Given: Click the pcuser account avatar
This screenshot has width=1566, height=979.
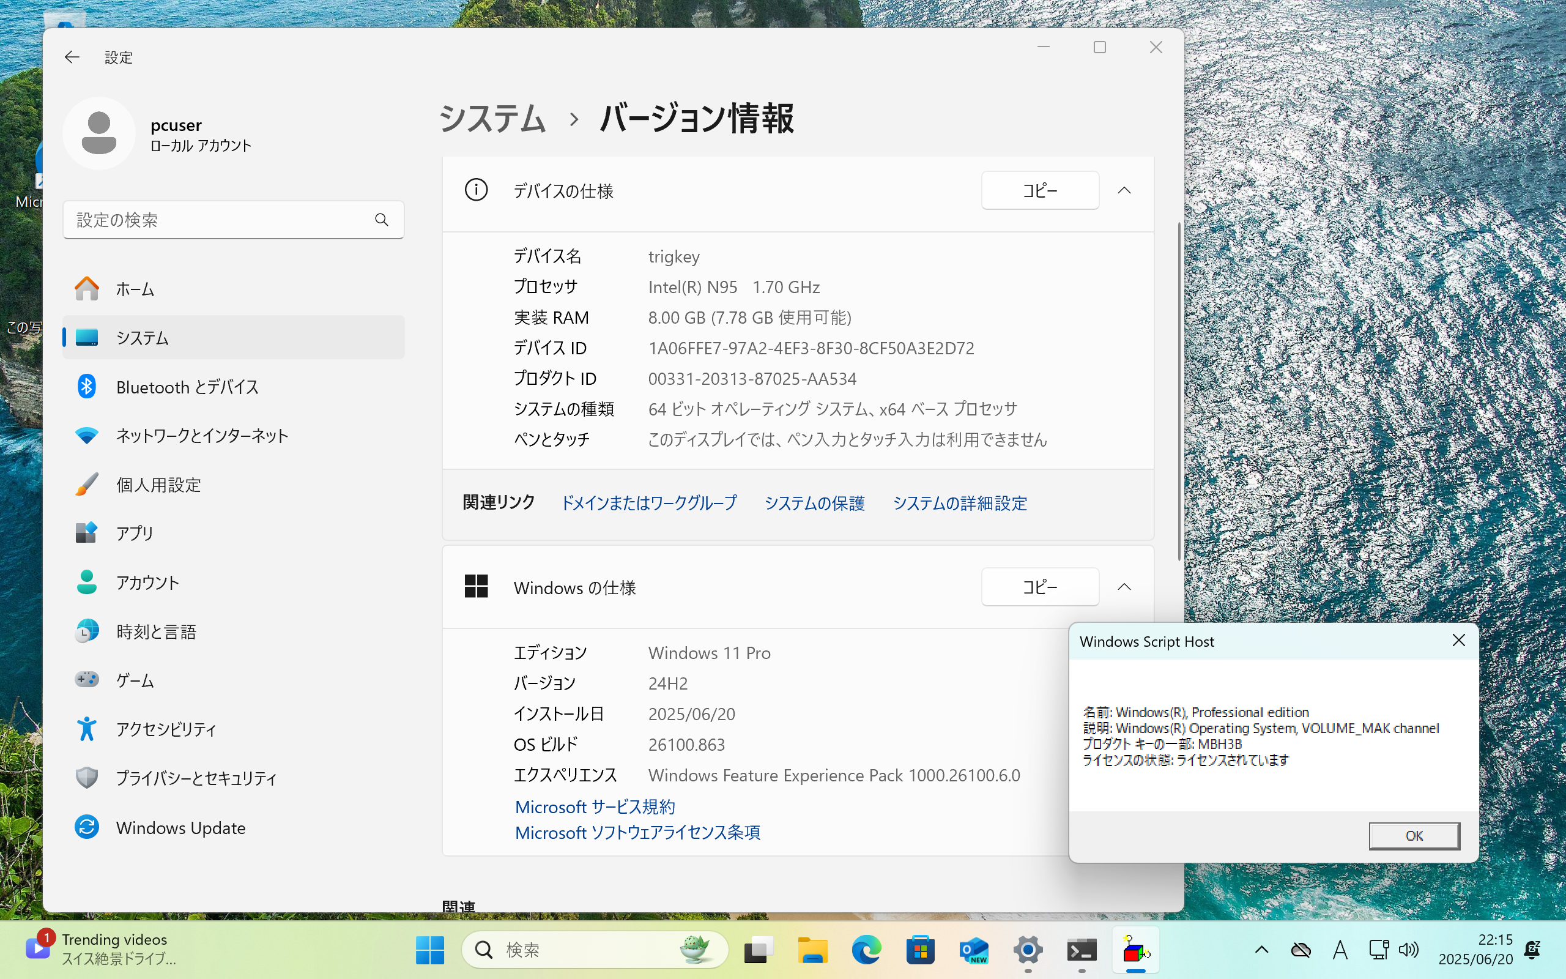Looking at the screenshot, I should tap(99, 133).
